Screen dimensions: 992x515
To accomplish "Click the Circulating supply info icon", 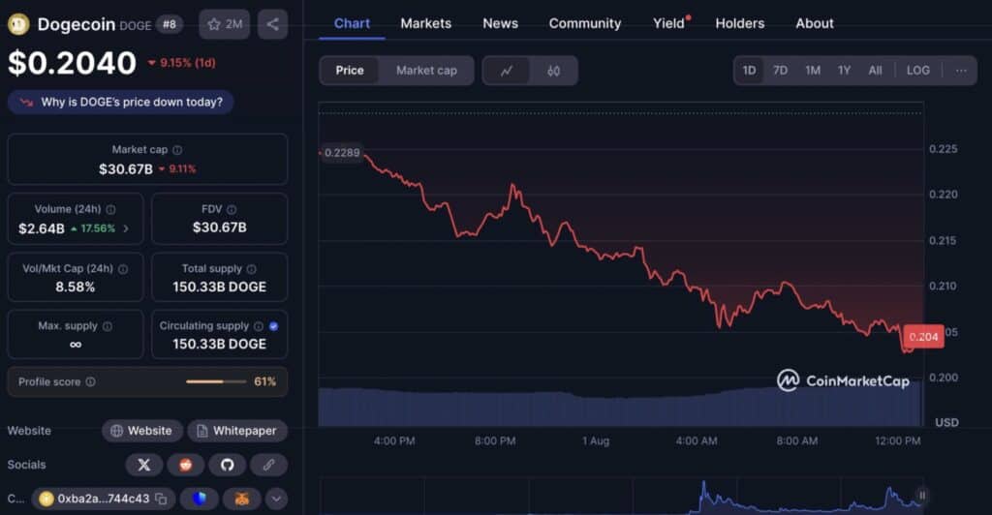I will point(258,326).
